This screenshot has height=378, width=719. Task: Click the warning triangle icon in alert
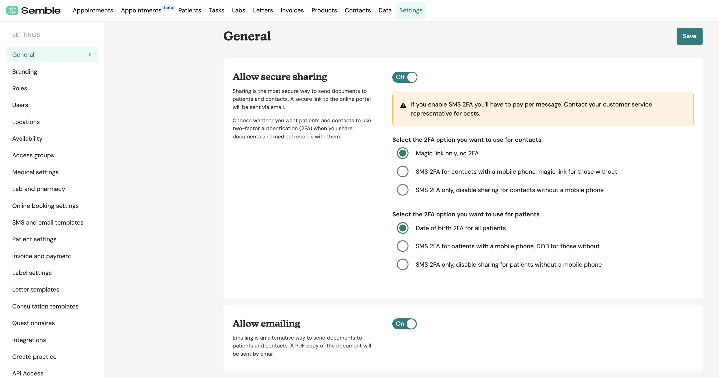point(403,105)
